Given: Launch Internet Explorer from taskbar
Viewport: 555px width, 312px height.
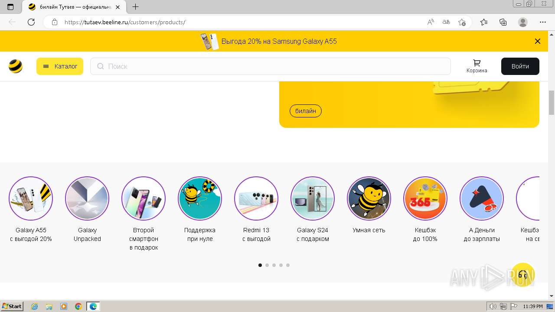Looking at the screenshot, I should pos(35,306).
